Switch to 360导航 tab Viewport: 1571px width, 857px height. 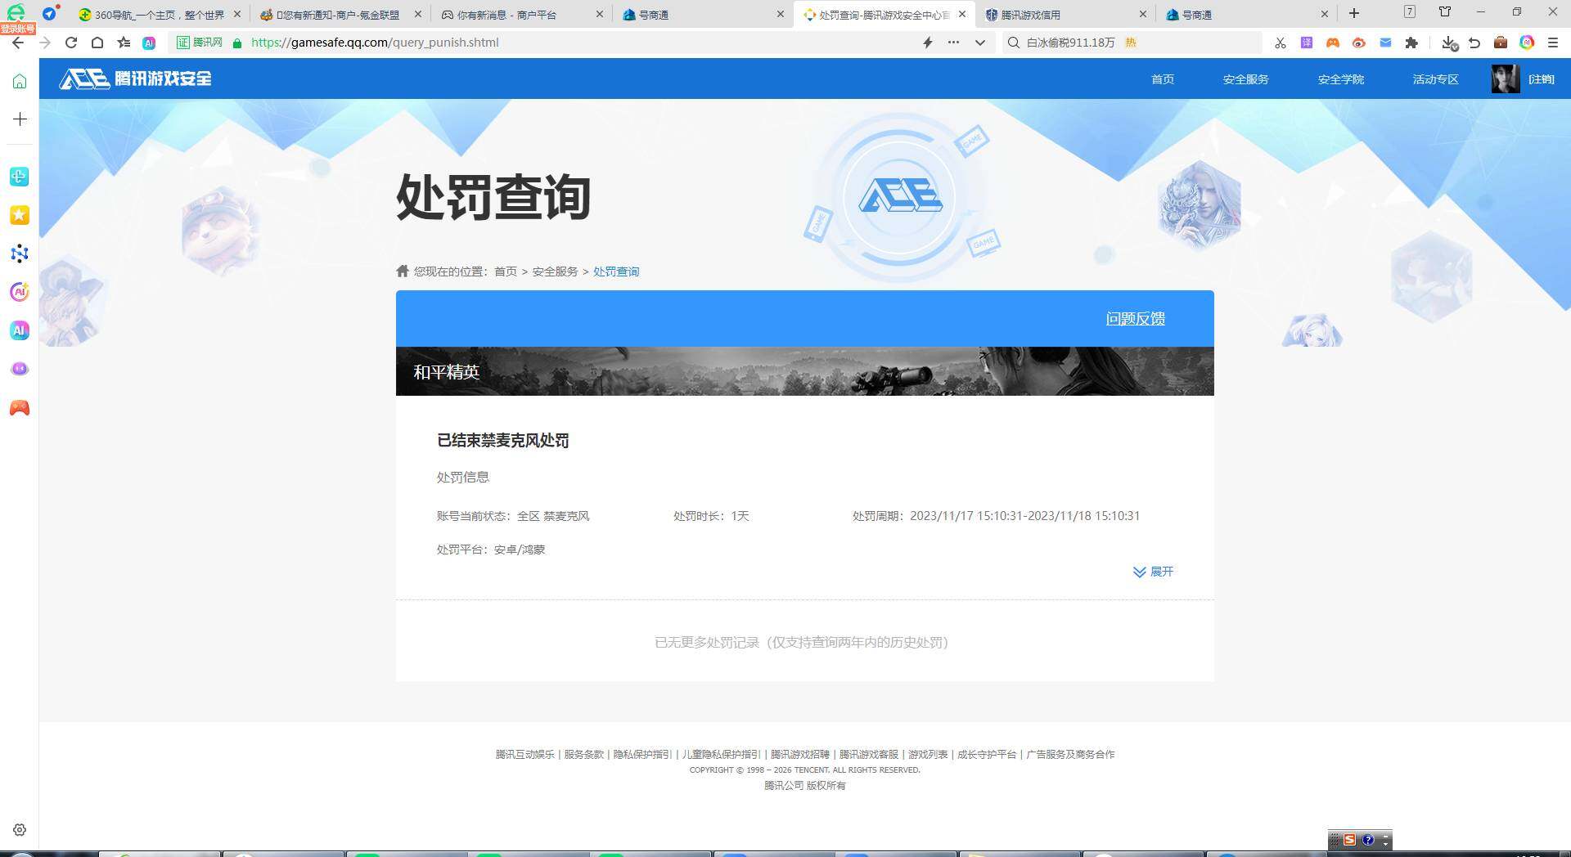[x=160, y=15]
